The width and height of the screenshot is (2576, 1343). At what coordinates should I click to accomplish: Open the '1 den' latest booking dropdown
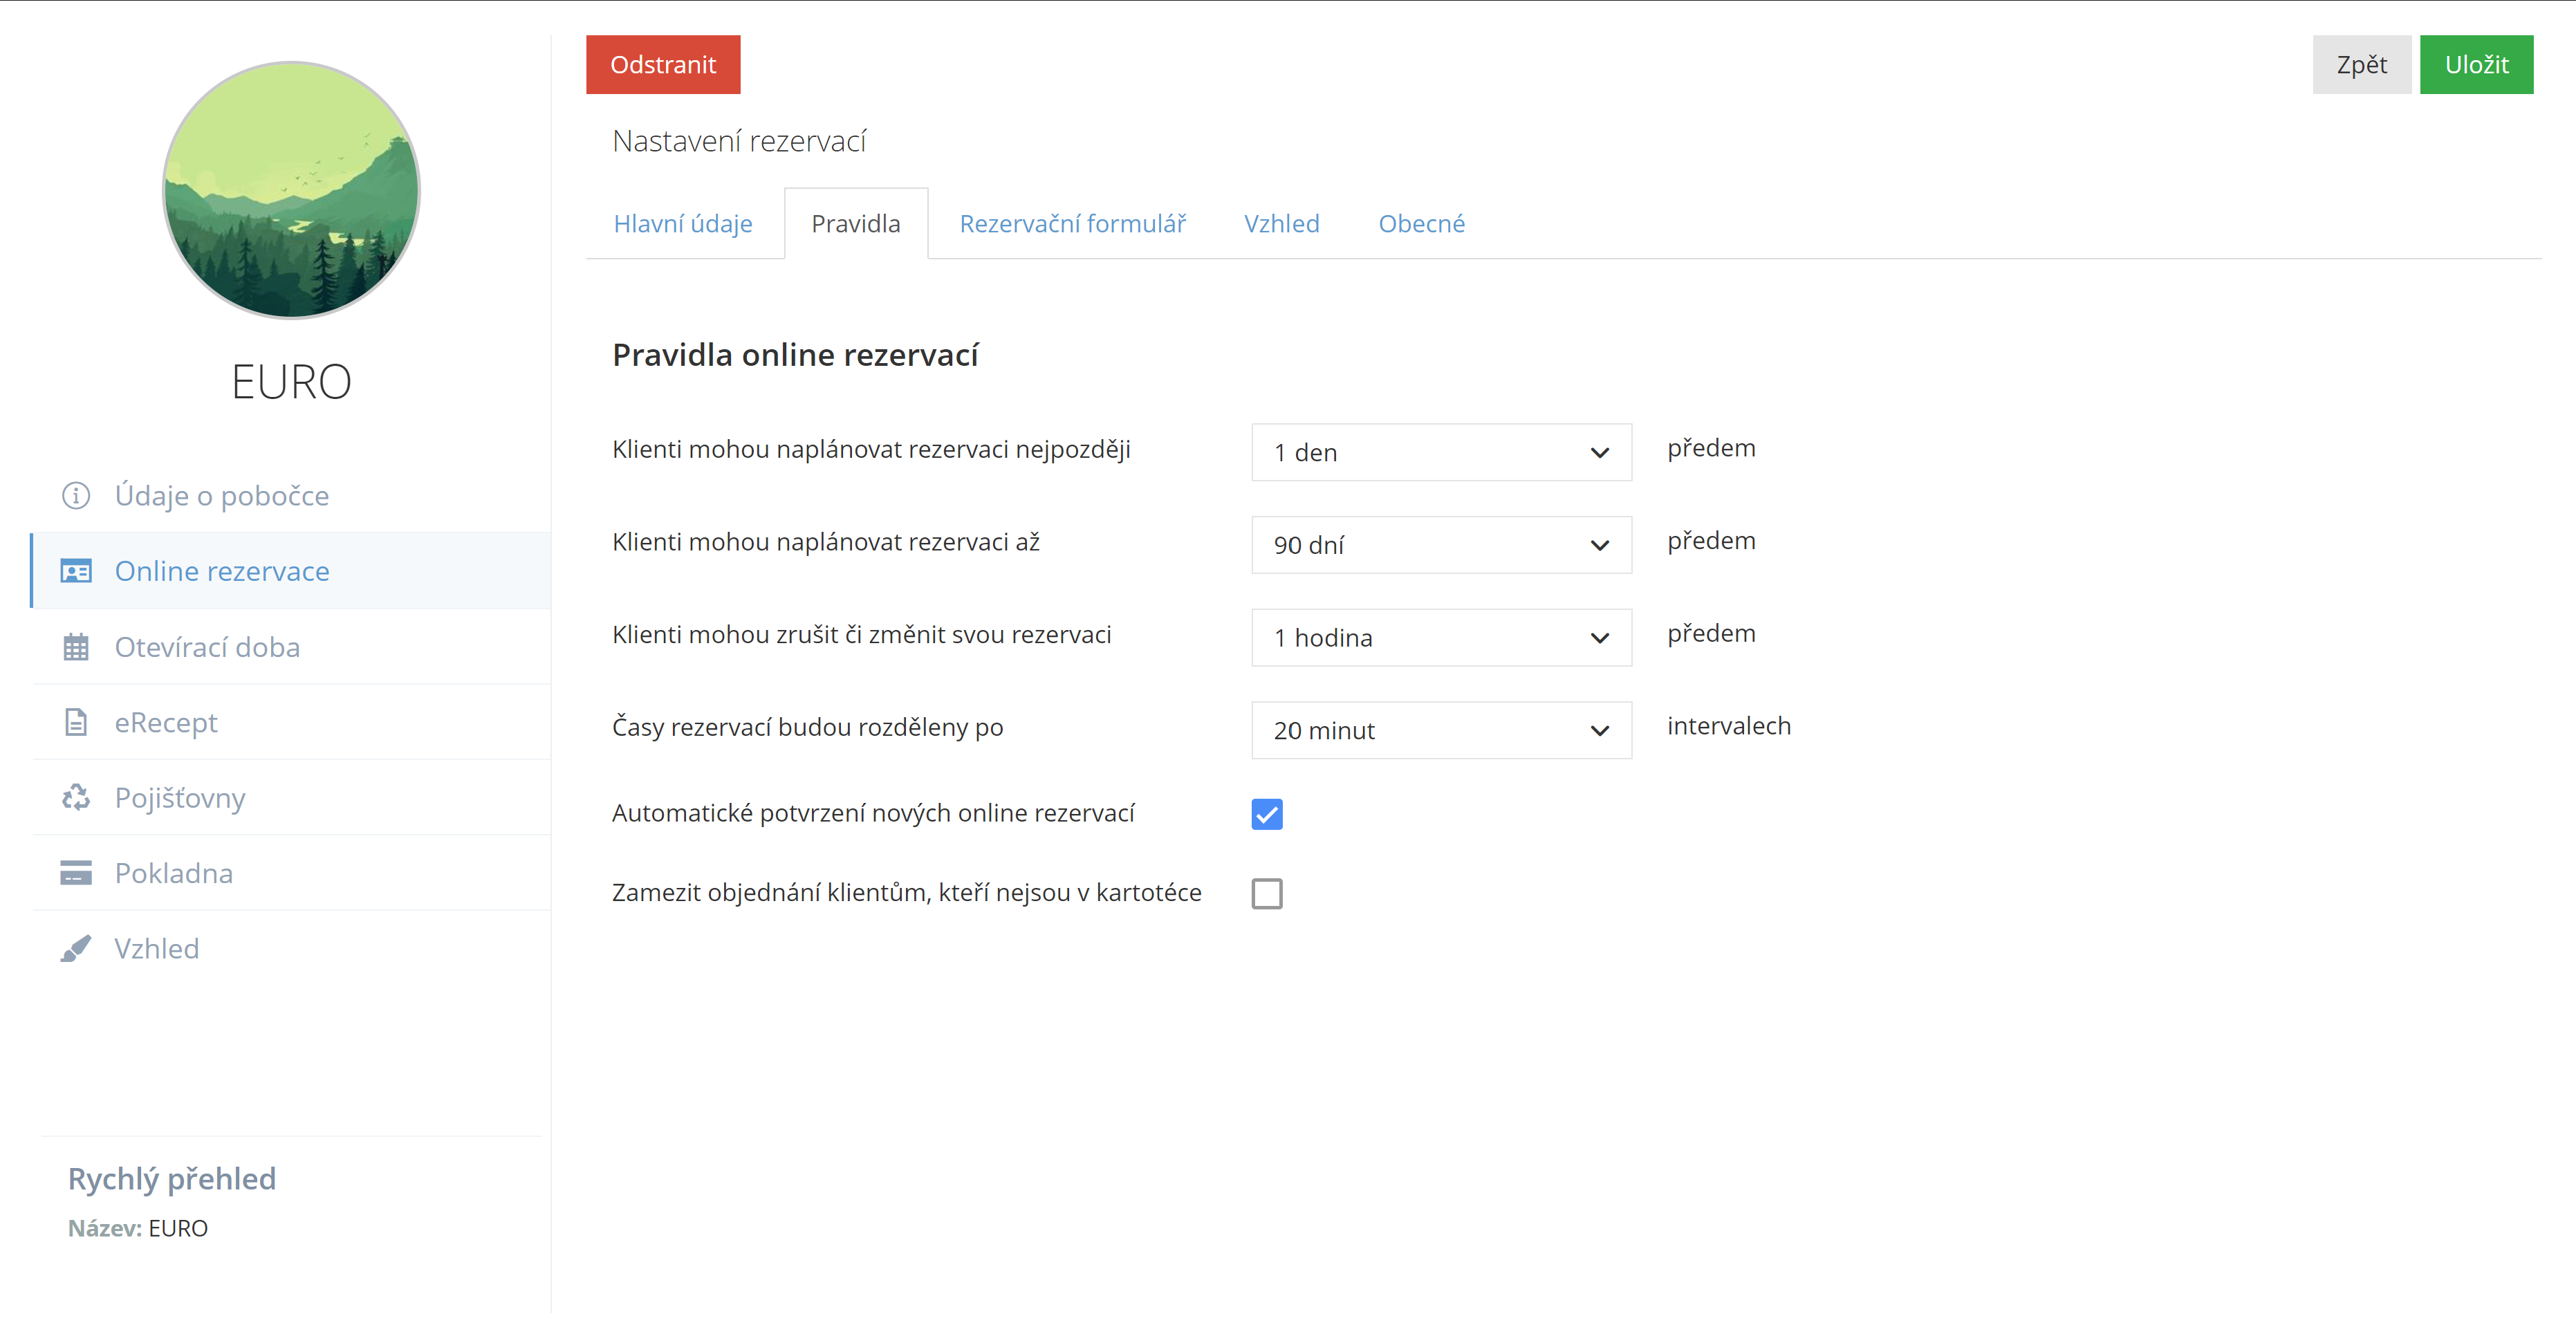[x=1440, y=452]
